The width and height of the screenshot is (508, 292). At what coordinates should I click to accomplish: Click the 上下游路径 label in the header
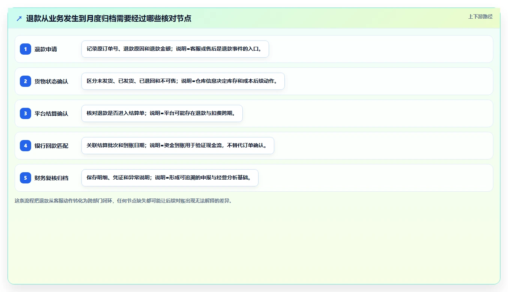tap(480, 17)
